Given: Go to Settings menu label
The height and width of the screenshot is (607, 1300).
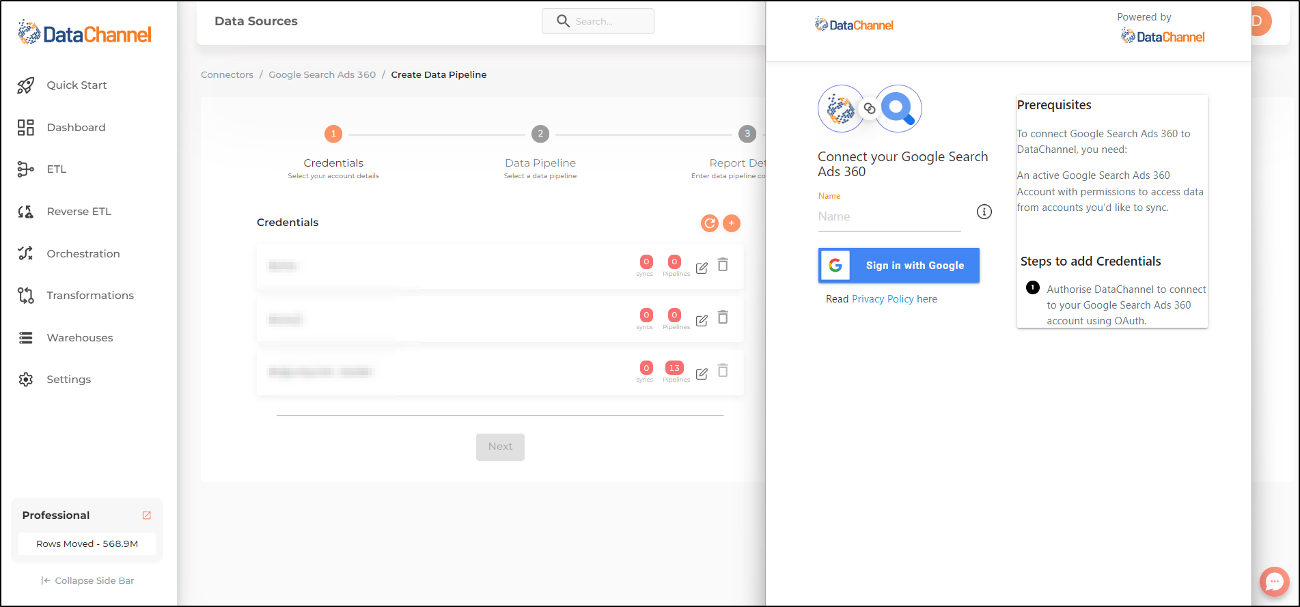Looking at the screenshot, I should coord(69,380).
